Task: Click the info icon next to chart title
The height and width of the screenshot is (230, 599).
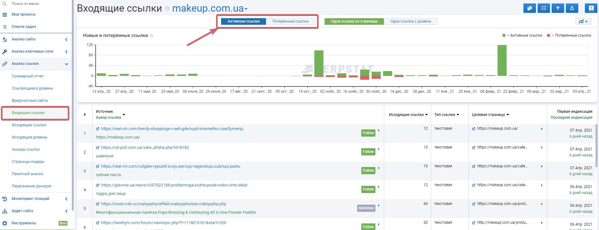Action: click(x=151, y=36)
